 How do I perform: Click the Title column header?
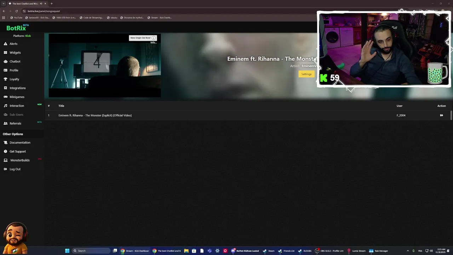coord(61,106)
